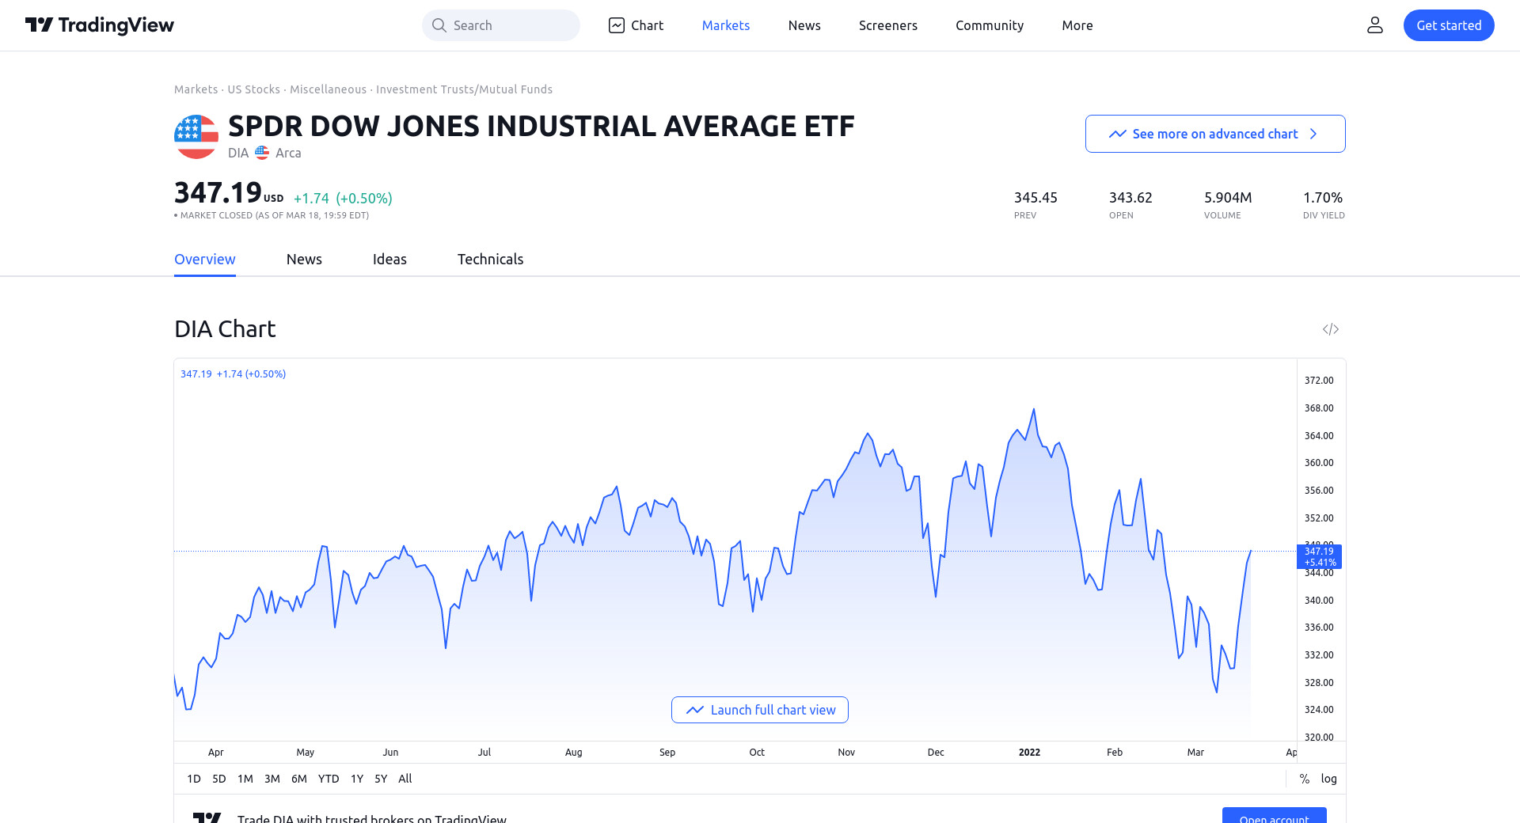
Task: Click the DIA fund flag logo
Action: (x=196, y=137)
